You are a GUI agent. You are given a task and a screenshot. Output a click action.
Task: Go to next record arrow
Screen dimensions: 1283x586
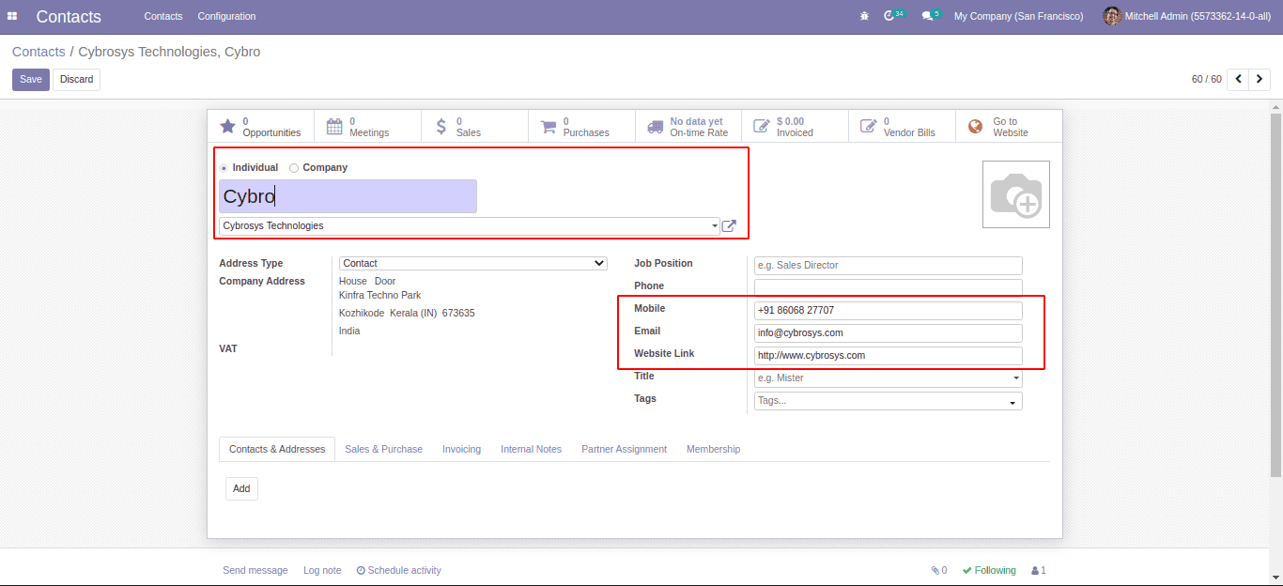[x=1260, y=79]
